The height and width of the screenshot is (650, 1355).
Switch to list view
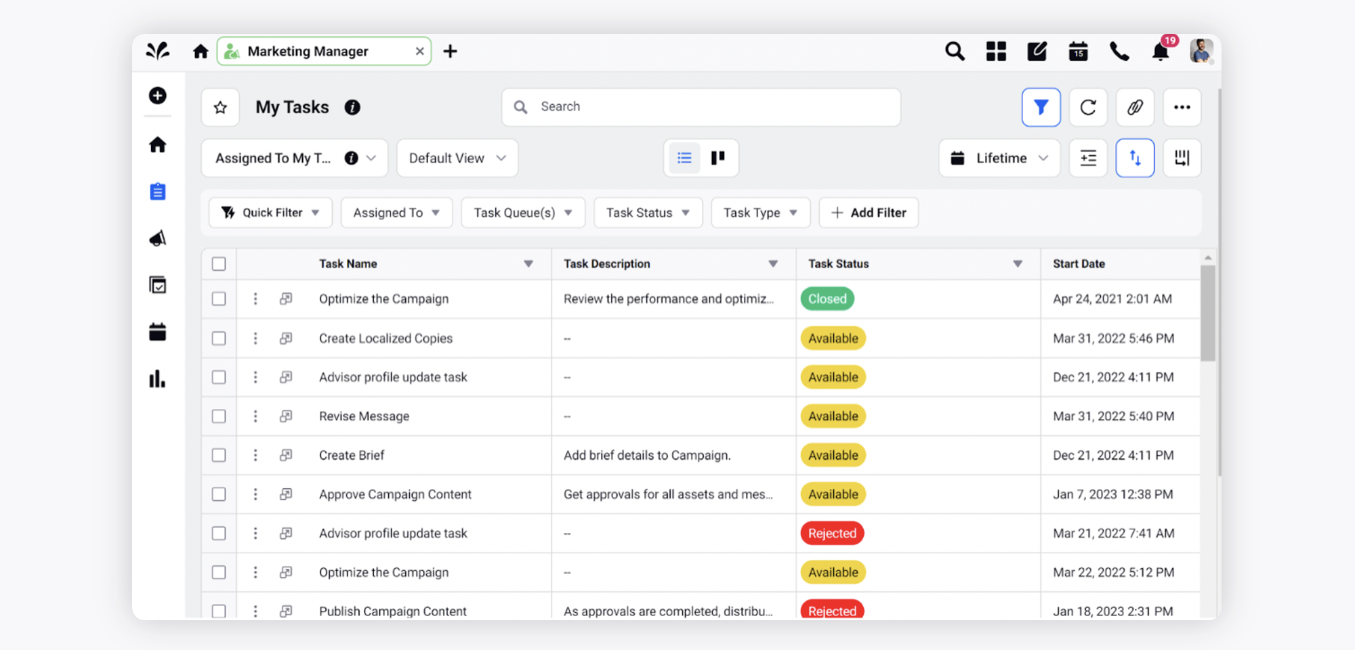(x=684, y=158)
